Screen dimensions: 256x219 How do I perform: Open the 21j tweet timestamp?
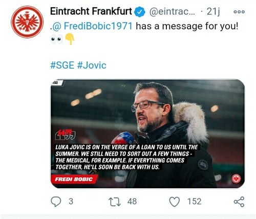(213, 12)
